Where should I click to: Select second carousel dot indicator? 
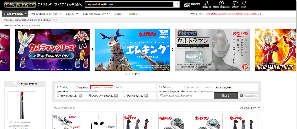click(x=129, y=74)
